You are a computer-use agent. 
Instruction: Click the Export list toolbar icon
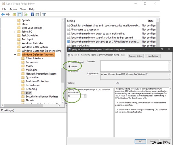pyautogui.click(x=26, y=14)
